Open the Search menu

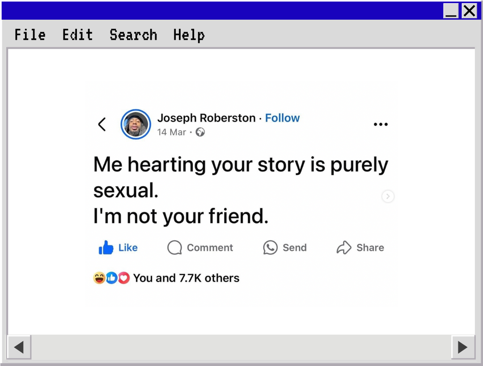tap(133, 34)
